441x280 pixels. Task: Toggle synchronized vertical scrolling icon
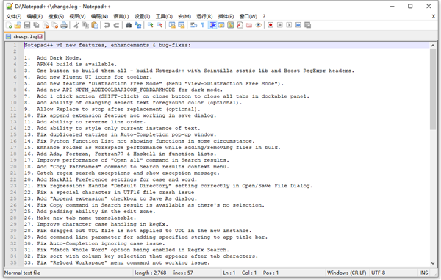(172, 25)
